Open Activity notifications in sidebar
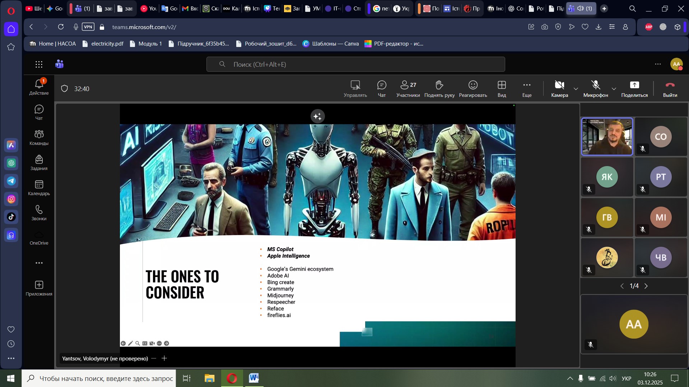Screen dimensions: 689x387 39,87
